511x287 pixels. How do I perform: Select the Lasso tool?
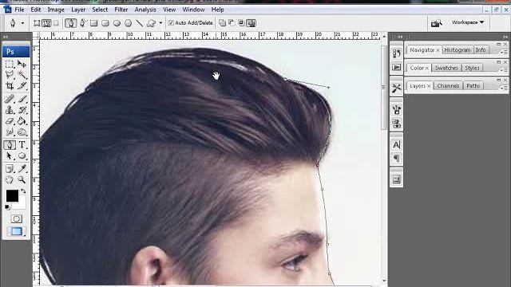pos(10,75)
